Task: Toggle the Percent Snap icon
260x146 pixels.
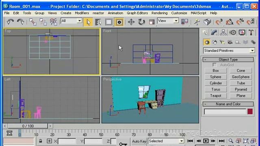Action: coord(240,22)
